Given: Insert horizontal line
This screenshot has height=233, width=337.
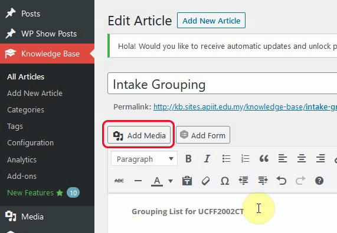Looking at the screenshot, I should click(x=138, y=181).
